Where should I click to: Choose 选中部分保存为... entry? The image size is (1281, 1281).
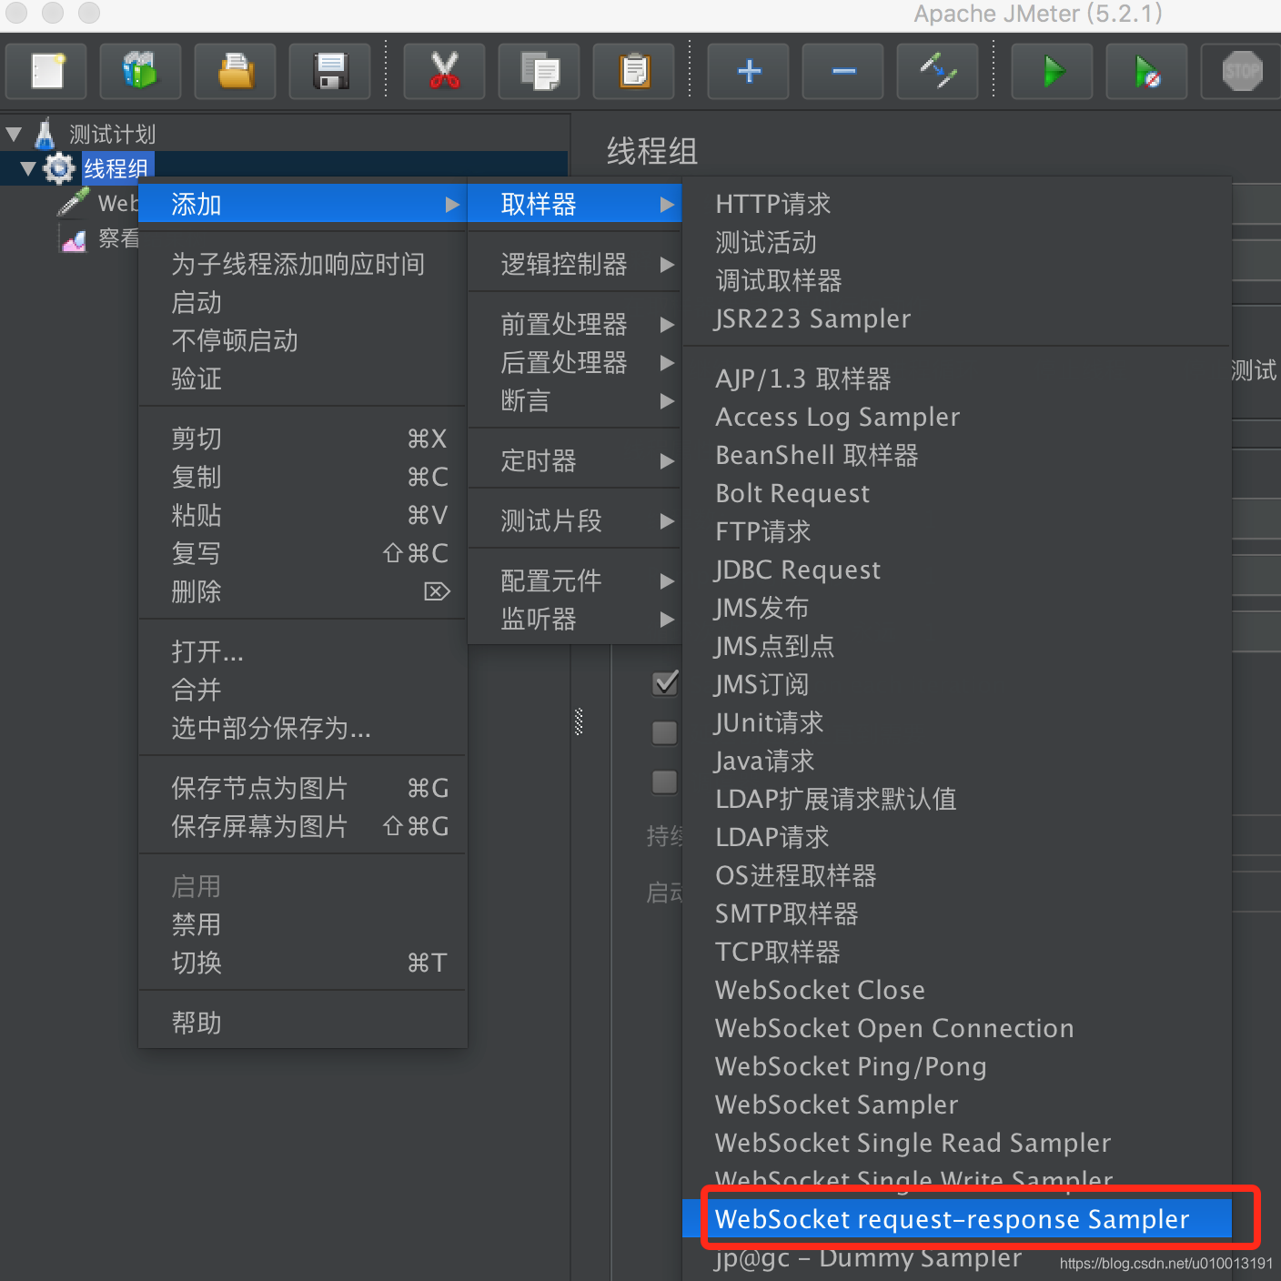[303, 729]
